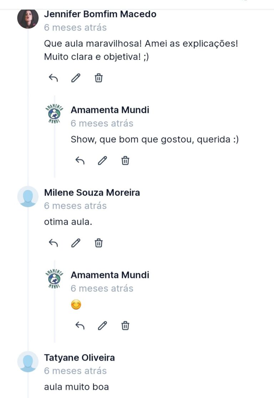Screen dimensions: 274x398
Task: Click Tatyane Oliveira's default avatar
Action: pos(28,362)
